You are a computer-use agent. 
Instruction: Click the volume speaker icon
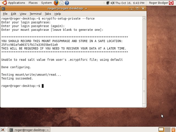(112, 3)
